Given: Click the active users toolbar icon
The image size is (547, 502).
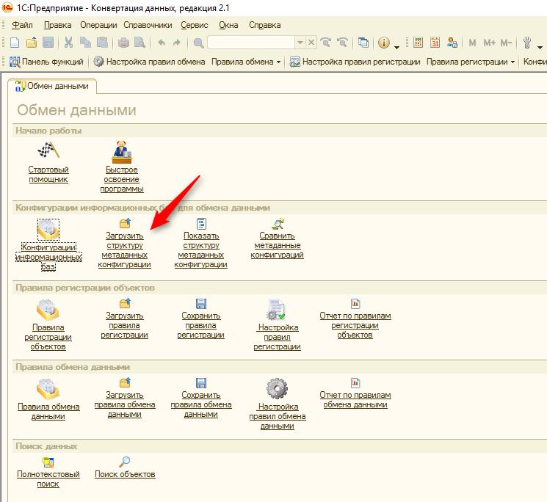Looking at the screenshot, I should [x=452, y=43].
